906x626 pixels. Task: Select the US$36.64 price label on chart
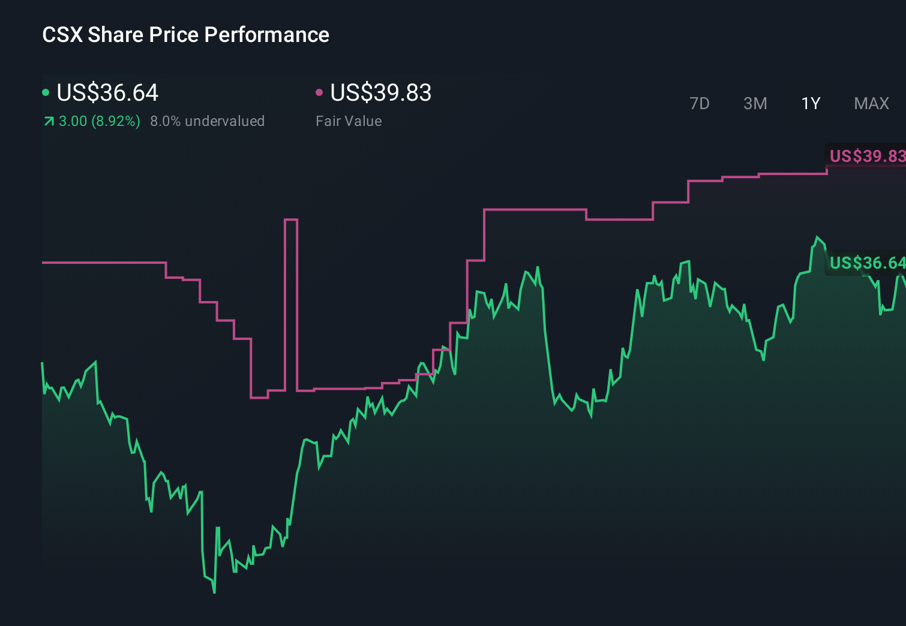866,263
